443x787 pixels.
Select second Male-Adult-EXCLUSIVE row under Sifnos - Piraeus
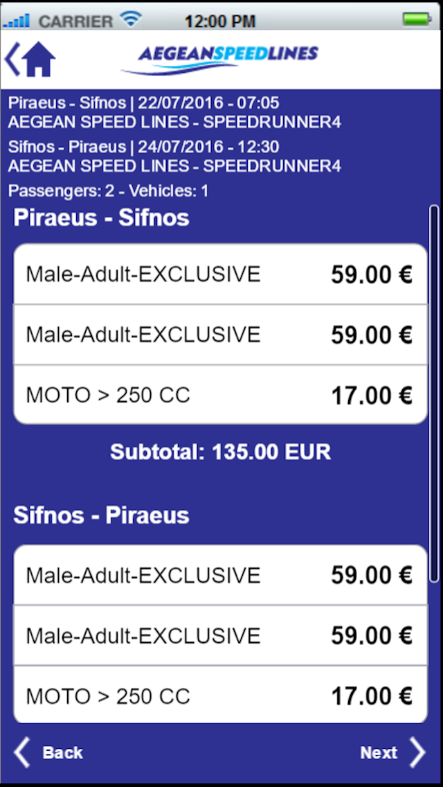point(220,635)
